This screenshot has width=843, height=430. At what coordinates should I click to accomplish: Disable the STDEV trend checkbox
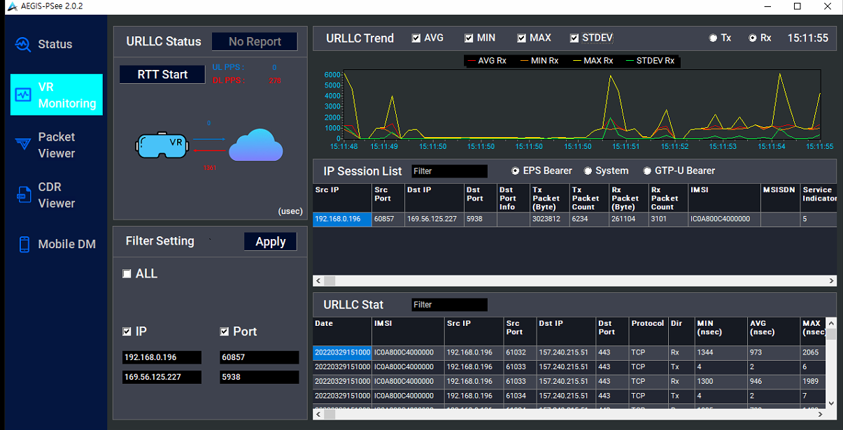574,38
